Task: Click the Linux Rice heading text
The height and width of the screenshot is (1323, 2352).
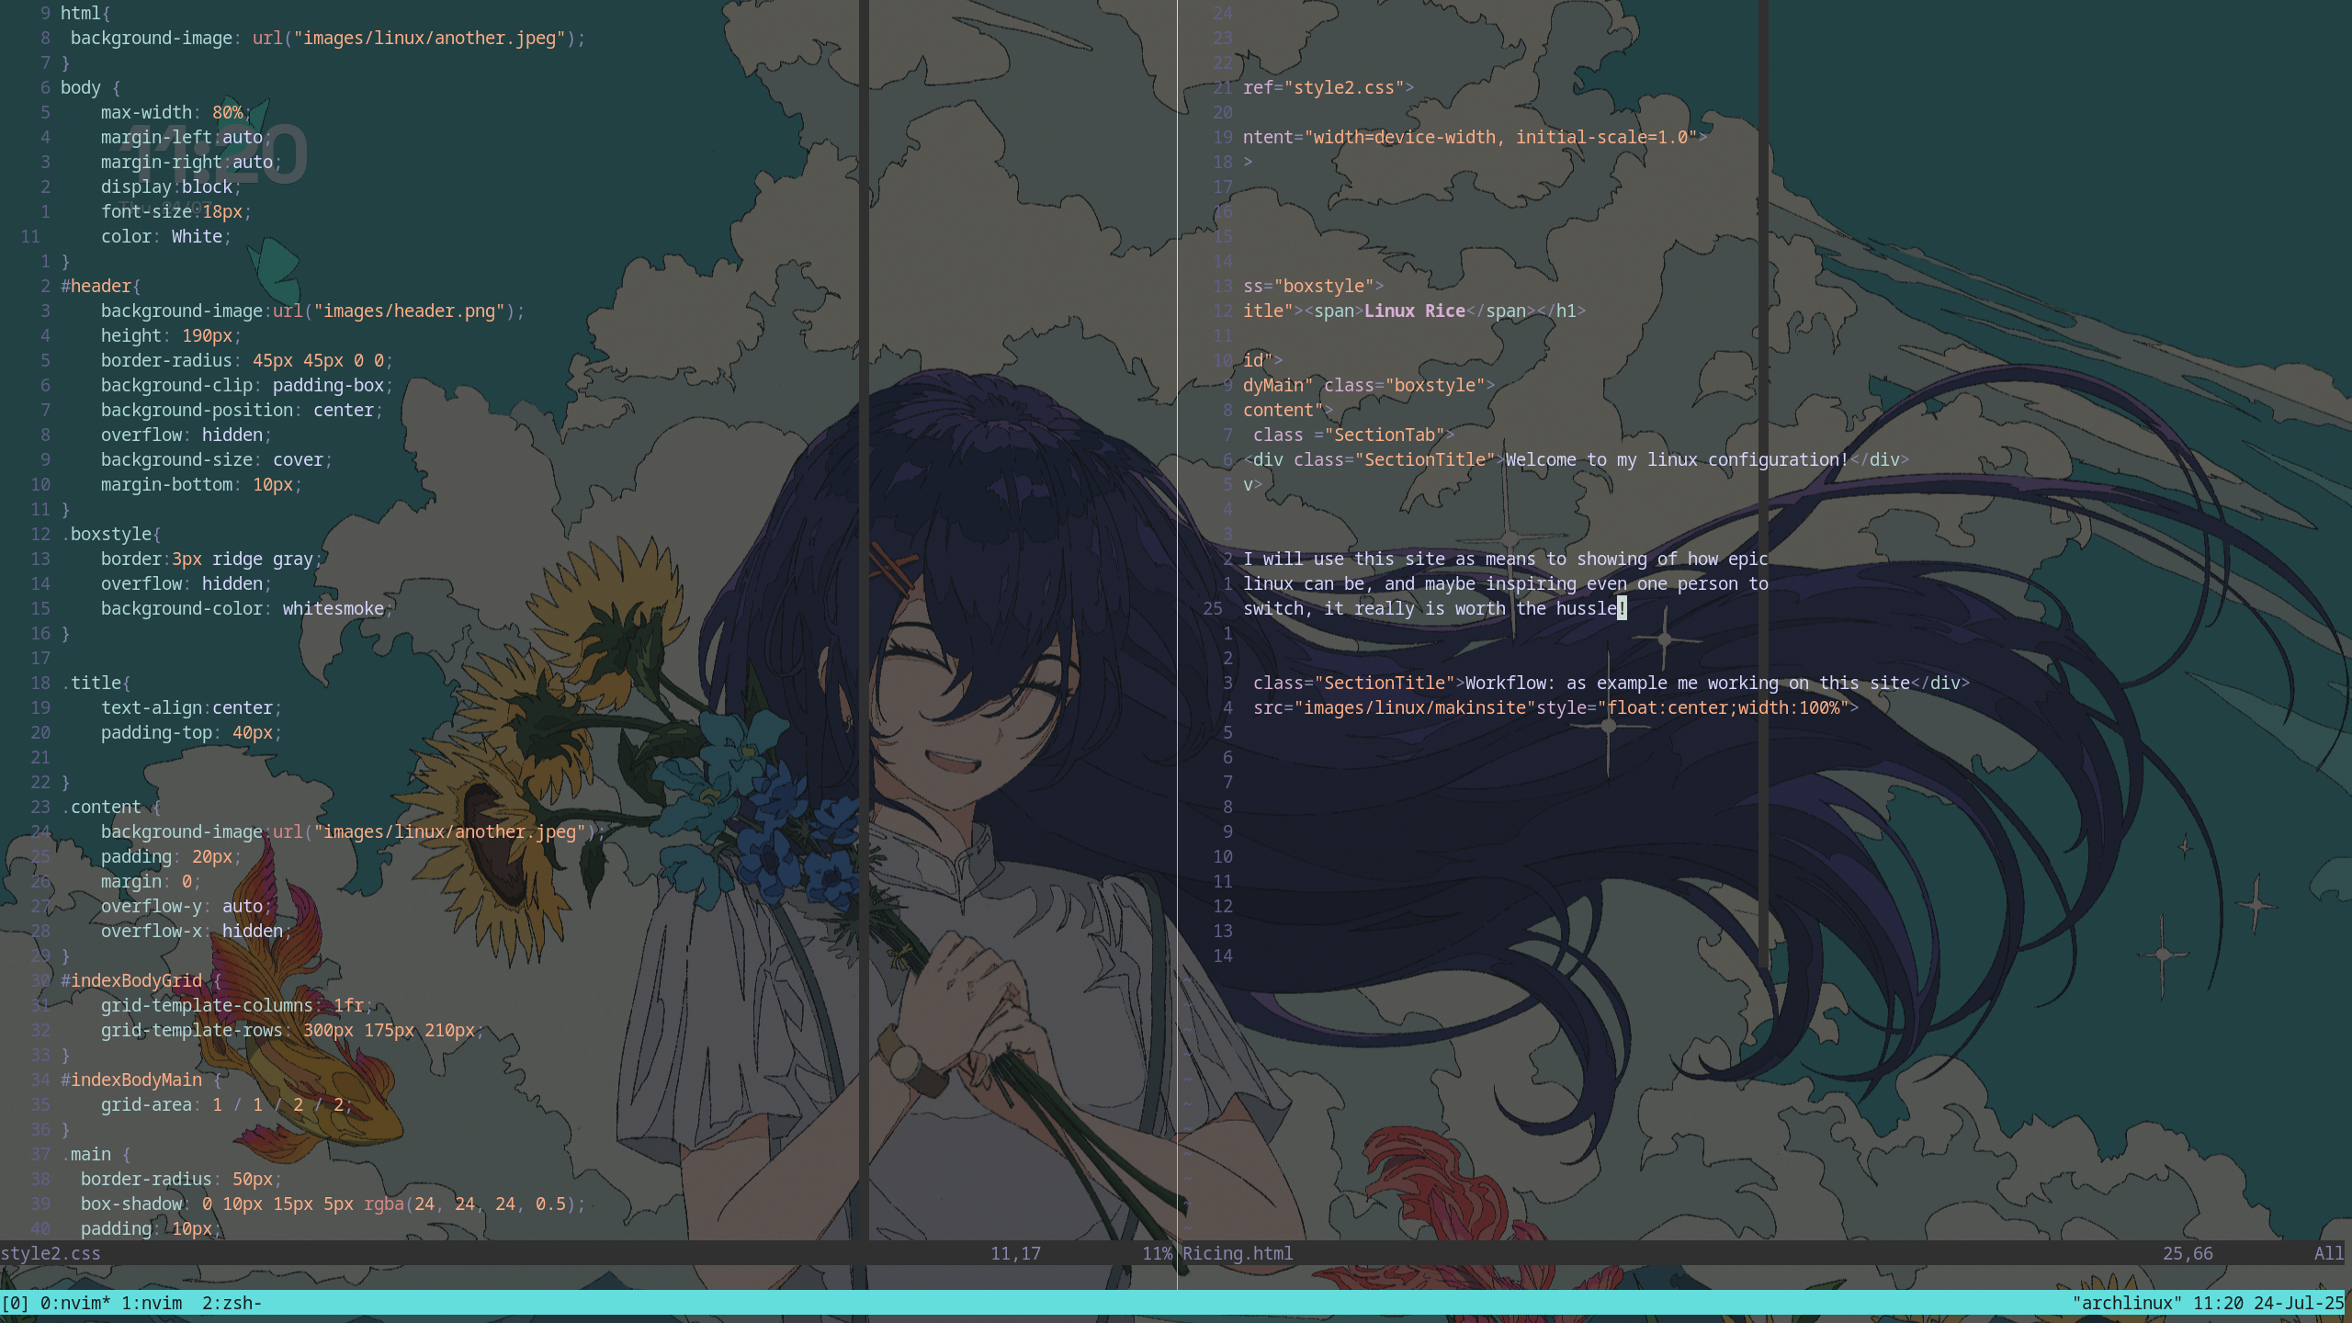Action: point(1415,311)
